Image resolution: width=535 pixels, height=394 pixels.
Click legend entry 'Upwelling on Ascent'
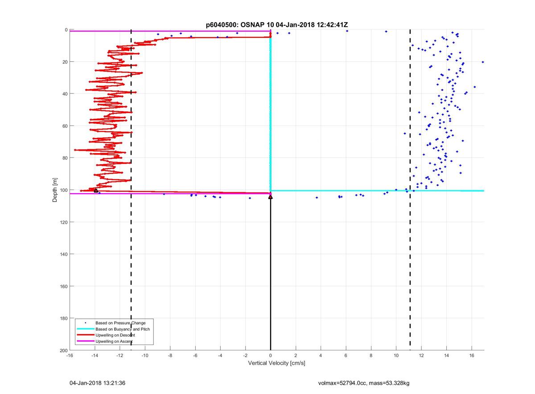[x=114, y=341]
